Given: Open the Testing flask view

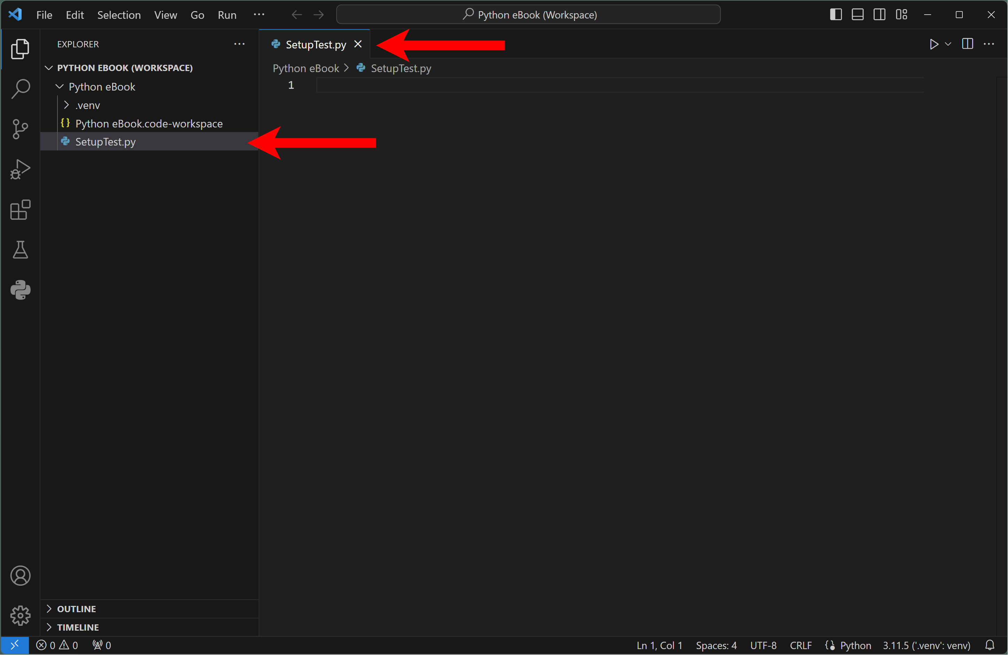Looking at the screenshot, I should [20, 250].
